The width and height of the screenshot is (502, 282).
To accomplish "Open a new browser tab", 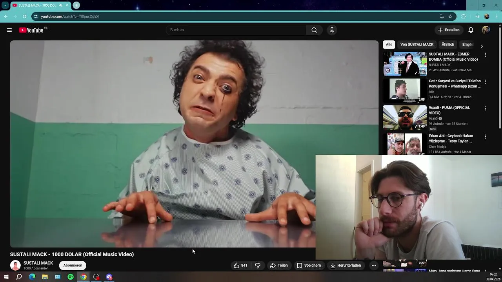I will pos(76,5).
